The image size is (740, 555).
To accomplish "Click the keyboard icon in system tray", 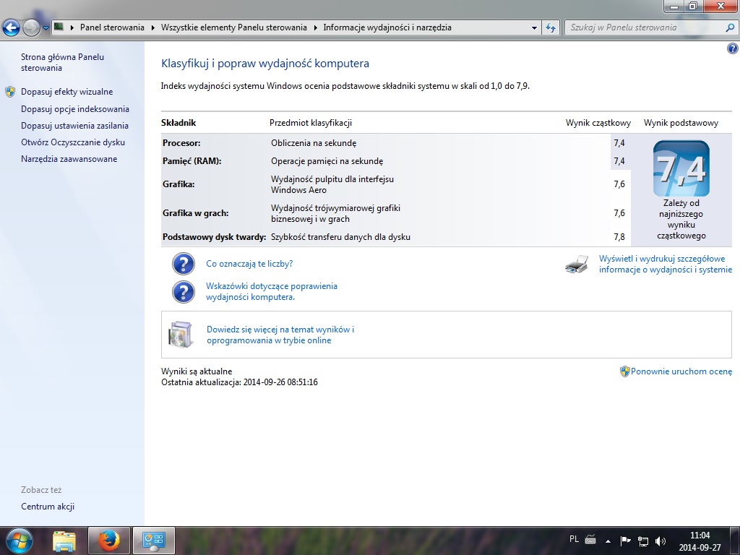I will 590,539.
